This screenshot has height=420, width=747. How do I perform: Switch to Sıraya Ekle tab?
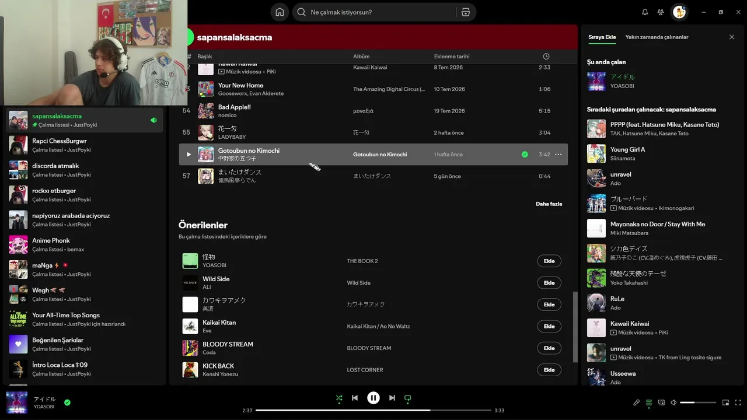tap(602, 37)
